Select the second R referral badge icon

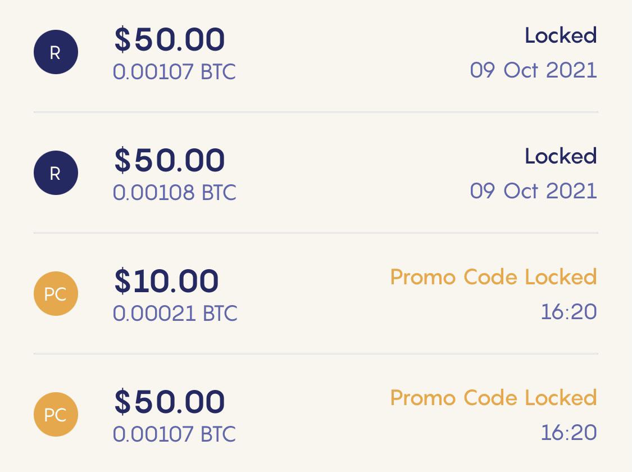[x=56, y=173]
